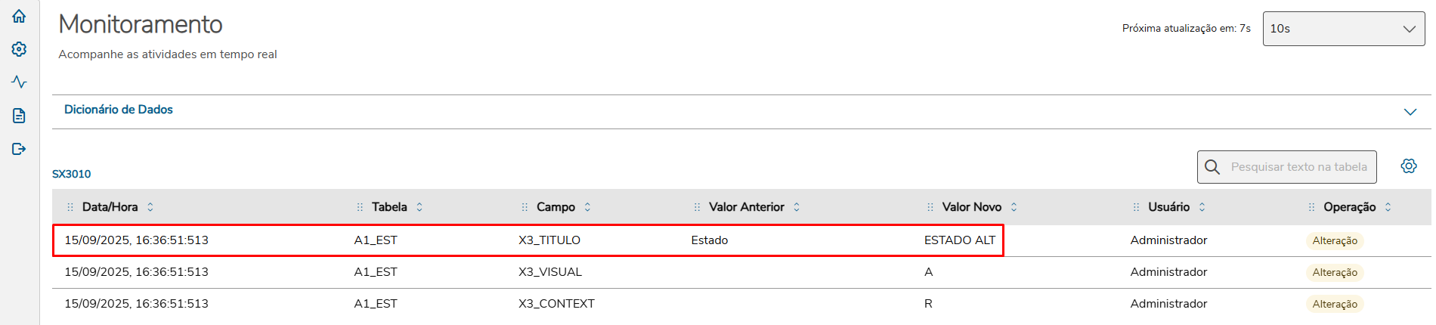1436x325 pixels.
Task: Click the SX3010 table link
Action: [71, 174]
